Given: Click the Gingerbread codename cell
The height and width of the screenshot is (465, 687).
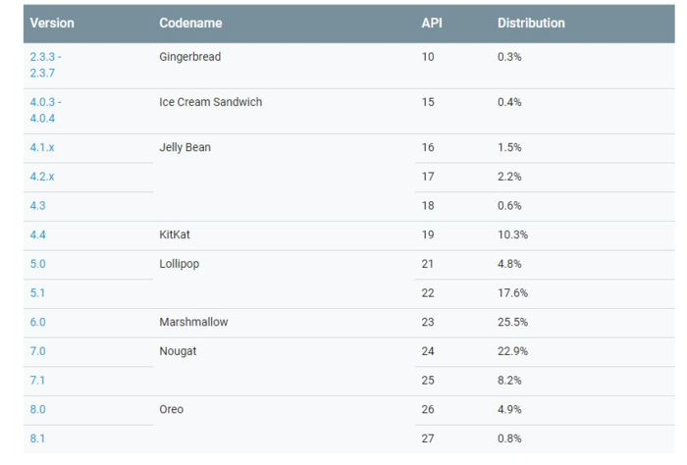Looking at the screenshot, I should 190,57.
